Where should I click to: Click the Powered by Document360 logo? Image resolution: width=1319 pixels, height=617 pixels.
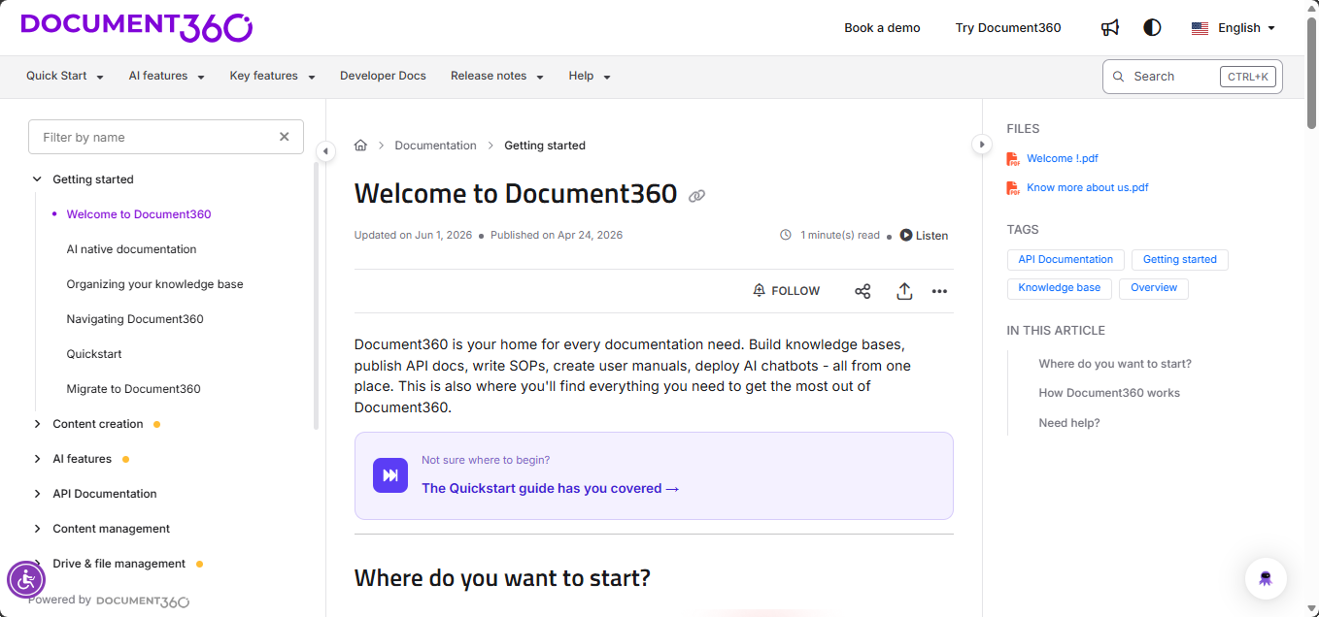point(143,601)
